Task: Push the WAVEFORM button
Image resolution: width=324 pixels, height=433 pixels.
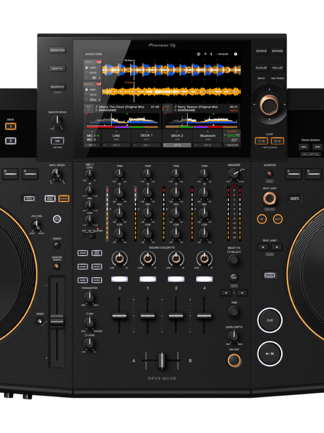Action: [x=57, y=50]
